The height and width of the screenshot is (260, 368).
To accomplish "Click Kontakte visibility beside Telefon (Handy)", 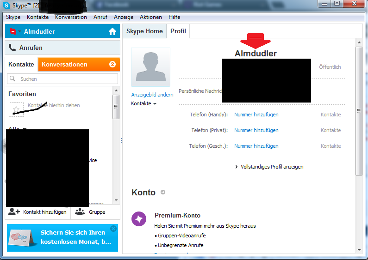I will (331, 115).
